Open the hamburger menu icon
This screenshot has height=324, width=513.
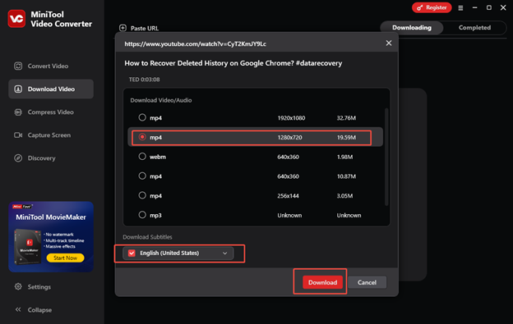(460, 8)
